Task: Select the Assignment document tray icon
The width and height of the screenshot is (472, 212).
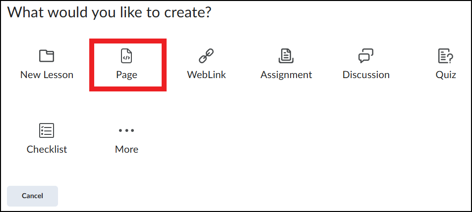Action: (286, 56)
